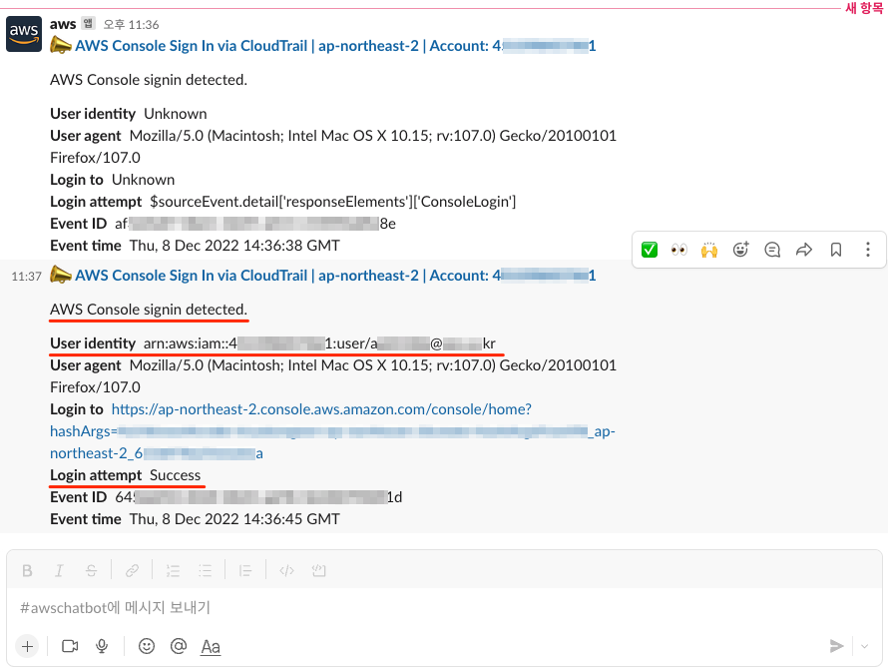Viewport: 888px width, 672px height.
Task: Save the message with the bookmark icon
Action: (836, 249)
